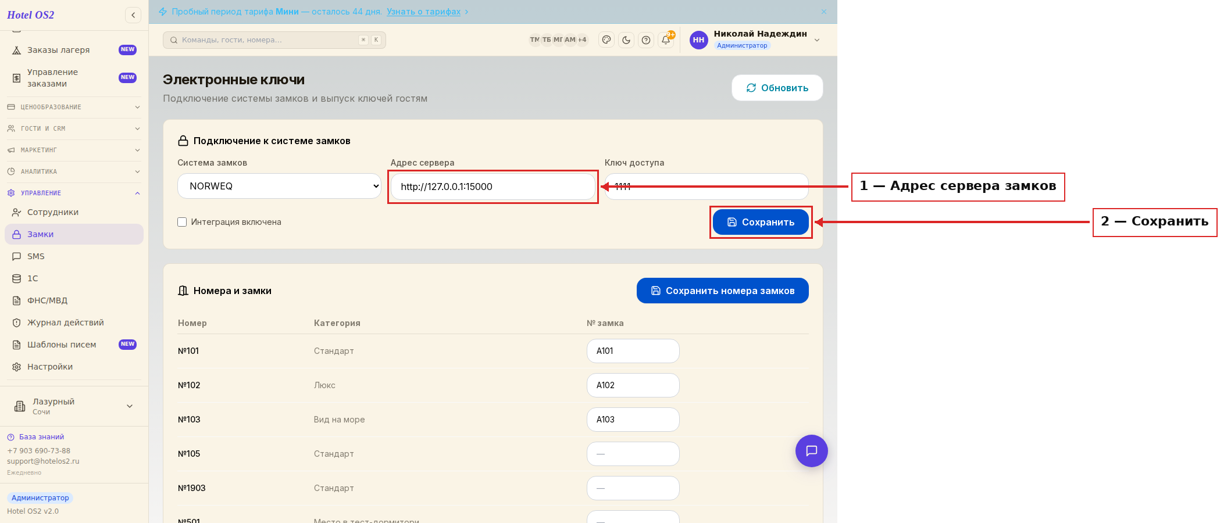
Task: Click Сохранить номера замков button
Action: click(x=723, y=291)
